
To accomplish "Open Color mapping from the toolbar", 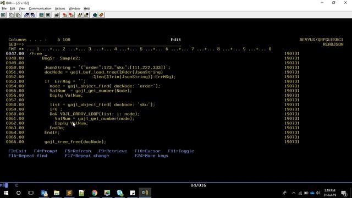I will click(x=48, y=15).
